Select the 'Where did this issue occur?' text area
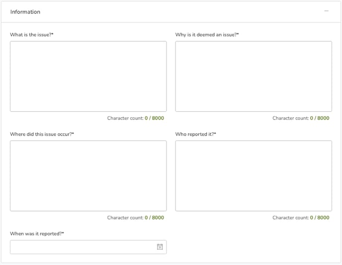The height and width of the screenshot is (265, 342). pyautogui.click(x=88, y=176)
